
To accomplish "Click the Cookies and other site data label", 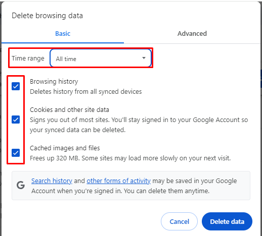I will 69,110.
